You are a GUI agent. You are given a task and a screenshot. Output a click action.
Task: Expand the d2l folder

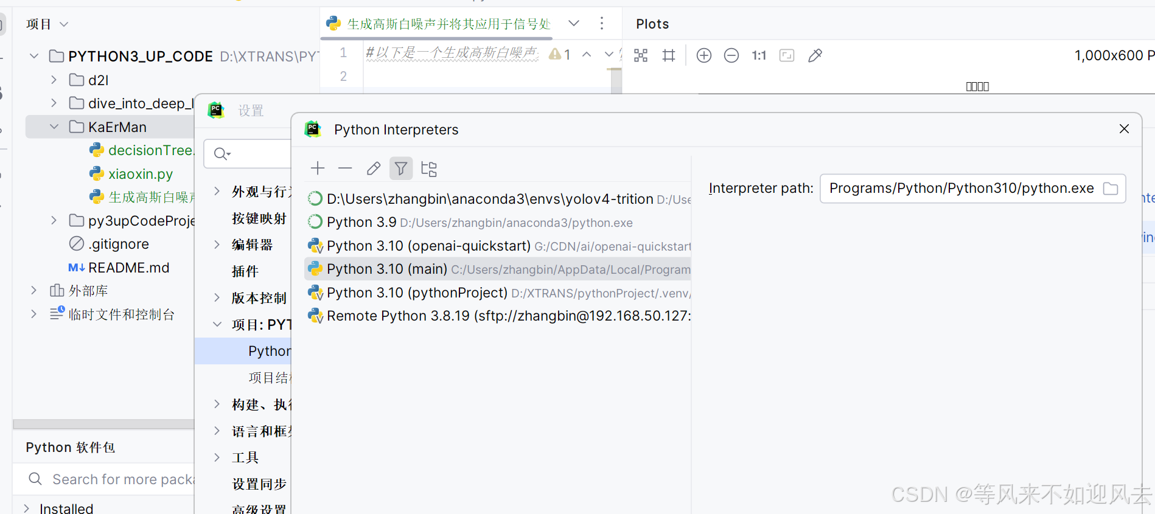click(54, 80)
